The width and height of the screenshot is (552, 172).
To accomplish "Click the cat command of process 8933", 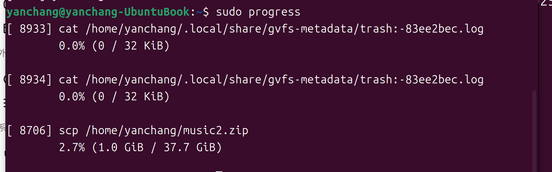I will tap(68, 29).
